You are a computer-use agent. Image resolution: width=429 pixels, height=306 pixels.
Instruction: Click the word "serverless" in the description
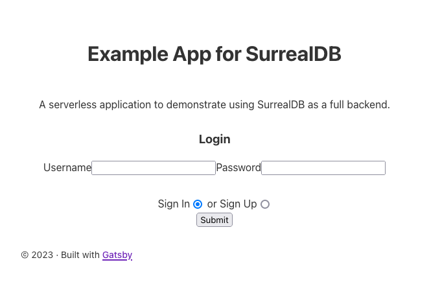[x=74, y=104]
